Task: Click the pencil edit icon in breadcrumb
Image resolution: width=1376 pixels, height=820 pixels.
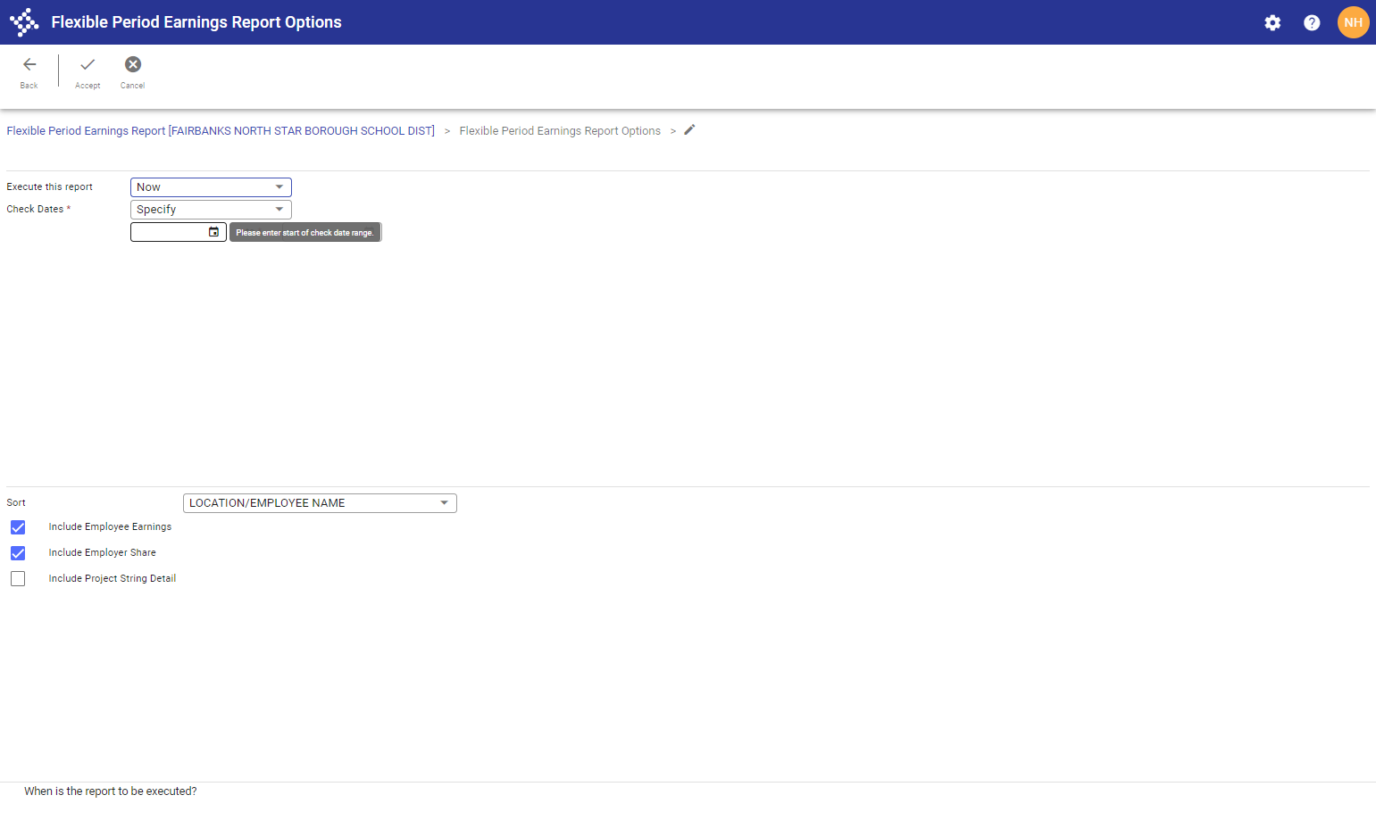Action: [689, 130]
